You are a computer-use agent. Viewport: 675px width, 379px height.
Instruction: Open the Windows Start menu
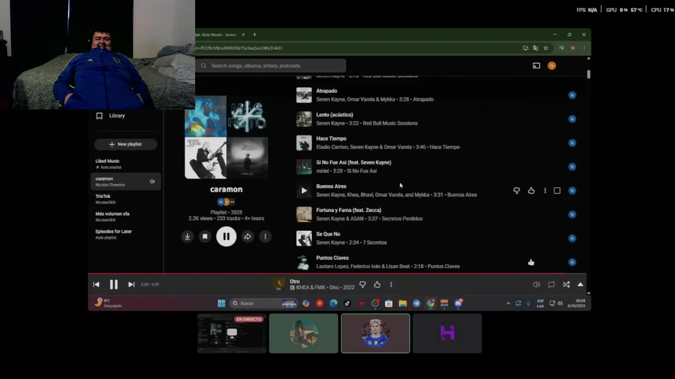coord(221,303)
